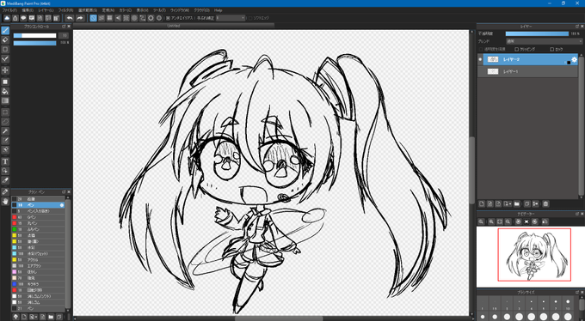Open the ブレンド blend mode dropdown
Screen dimensions: 585x321
pyautogui.click(x=544, y=41)
